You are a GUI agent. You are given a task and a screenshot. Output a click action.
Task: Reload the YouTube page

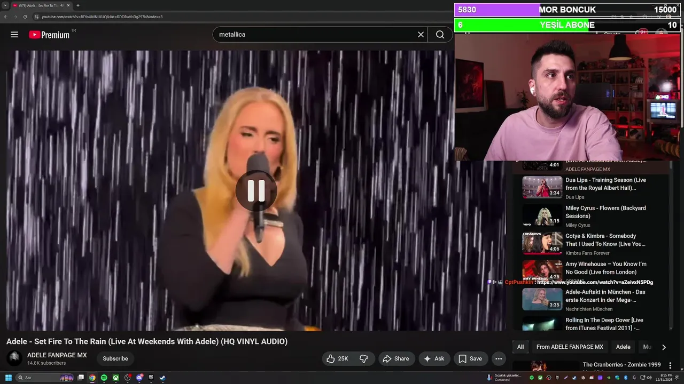click(x=25, y=17)
